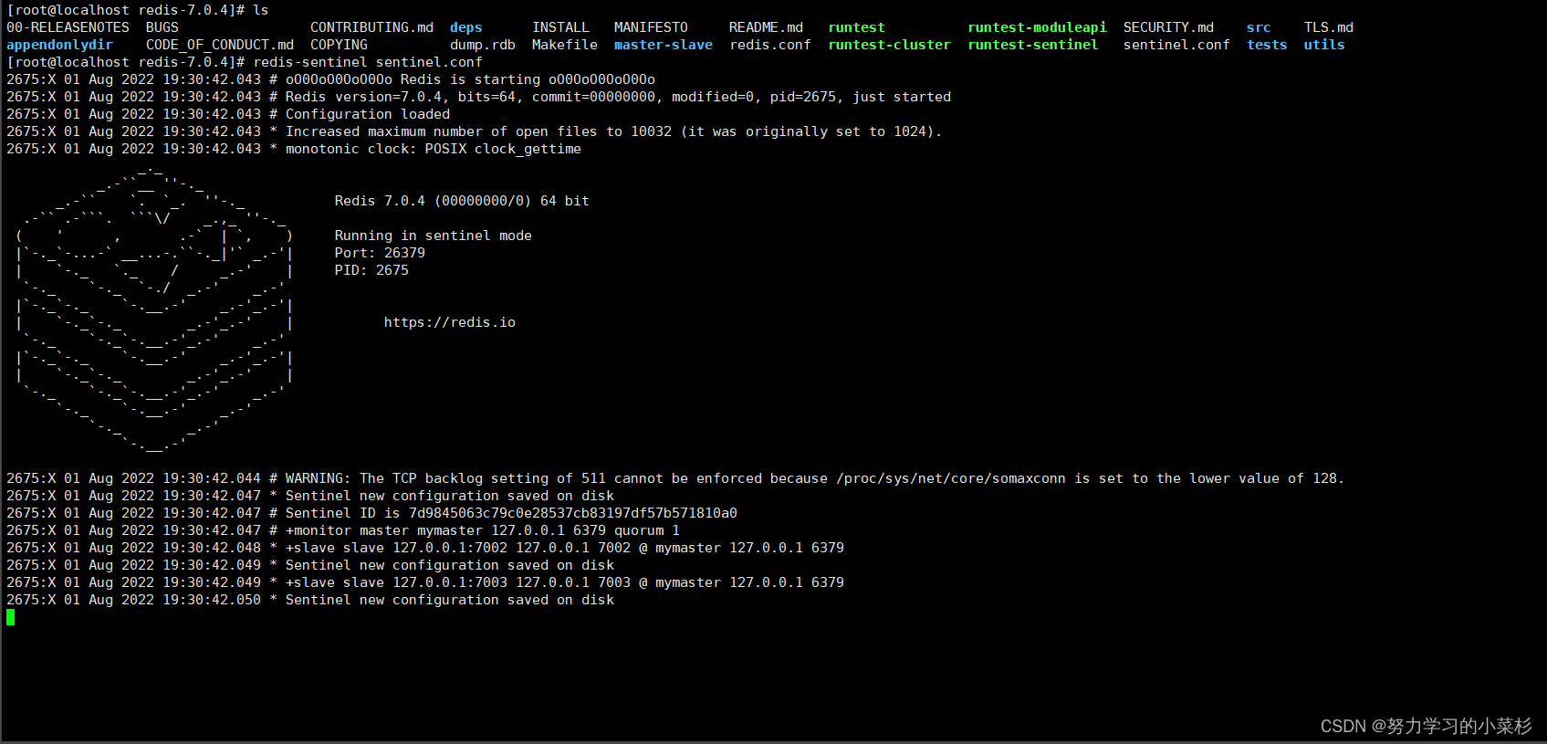Image resolution: width=1547 pixels, height=744 pixels.
Task: Select the TLS.md file name
Action: [1329, 27]
